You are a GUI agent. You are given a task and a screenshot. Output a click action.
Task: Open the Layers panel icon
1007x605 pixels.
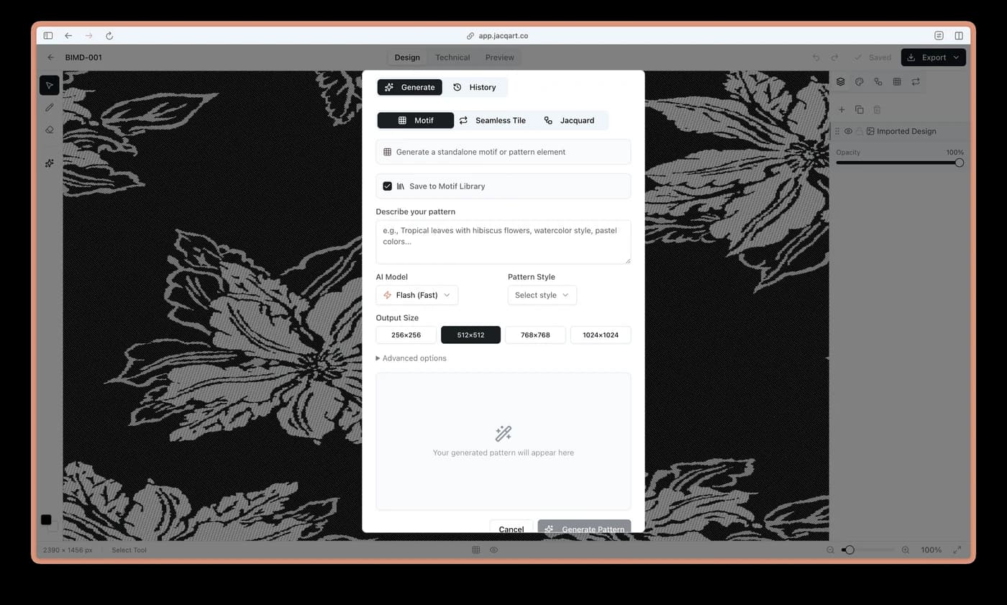point(840,82)
